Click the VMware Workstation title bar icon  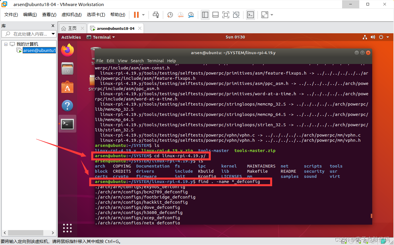click(5, 4)
